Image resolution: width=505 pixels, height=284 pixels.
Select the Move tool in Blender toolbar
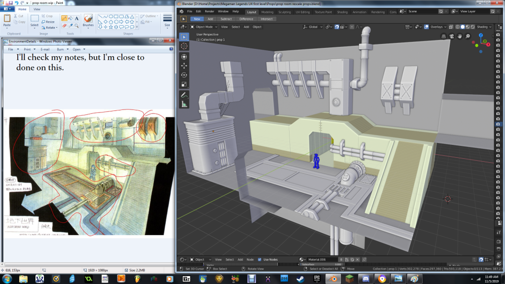[x=184, y=66]
